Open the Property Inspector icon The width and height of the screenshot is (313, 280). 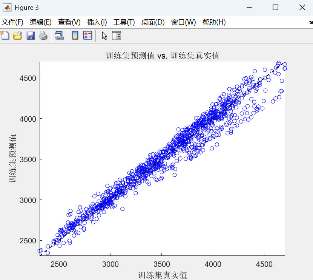[x=117, y=36]
